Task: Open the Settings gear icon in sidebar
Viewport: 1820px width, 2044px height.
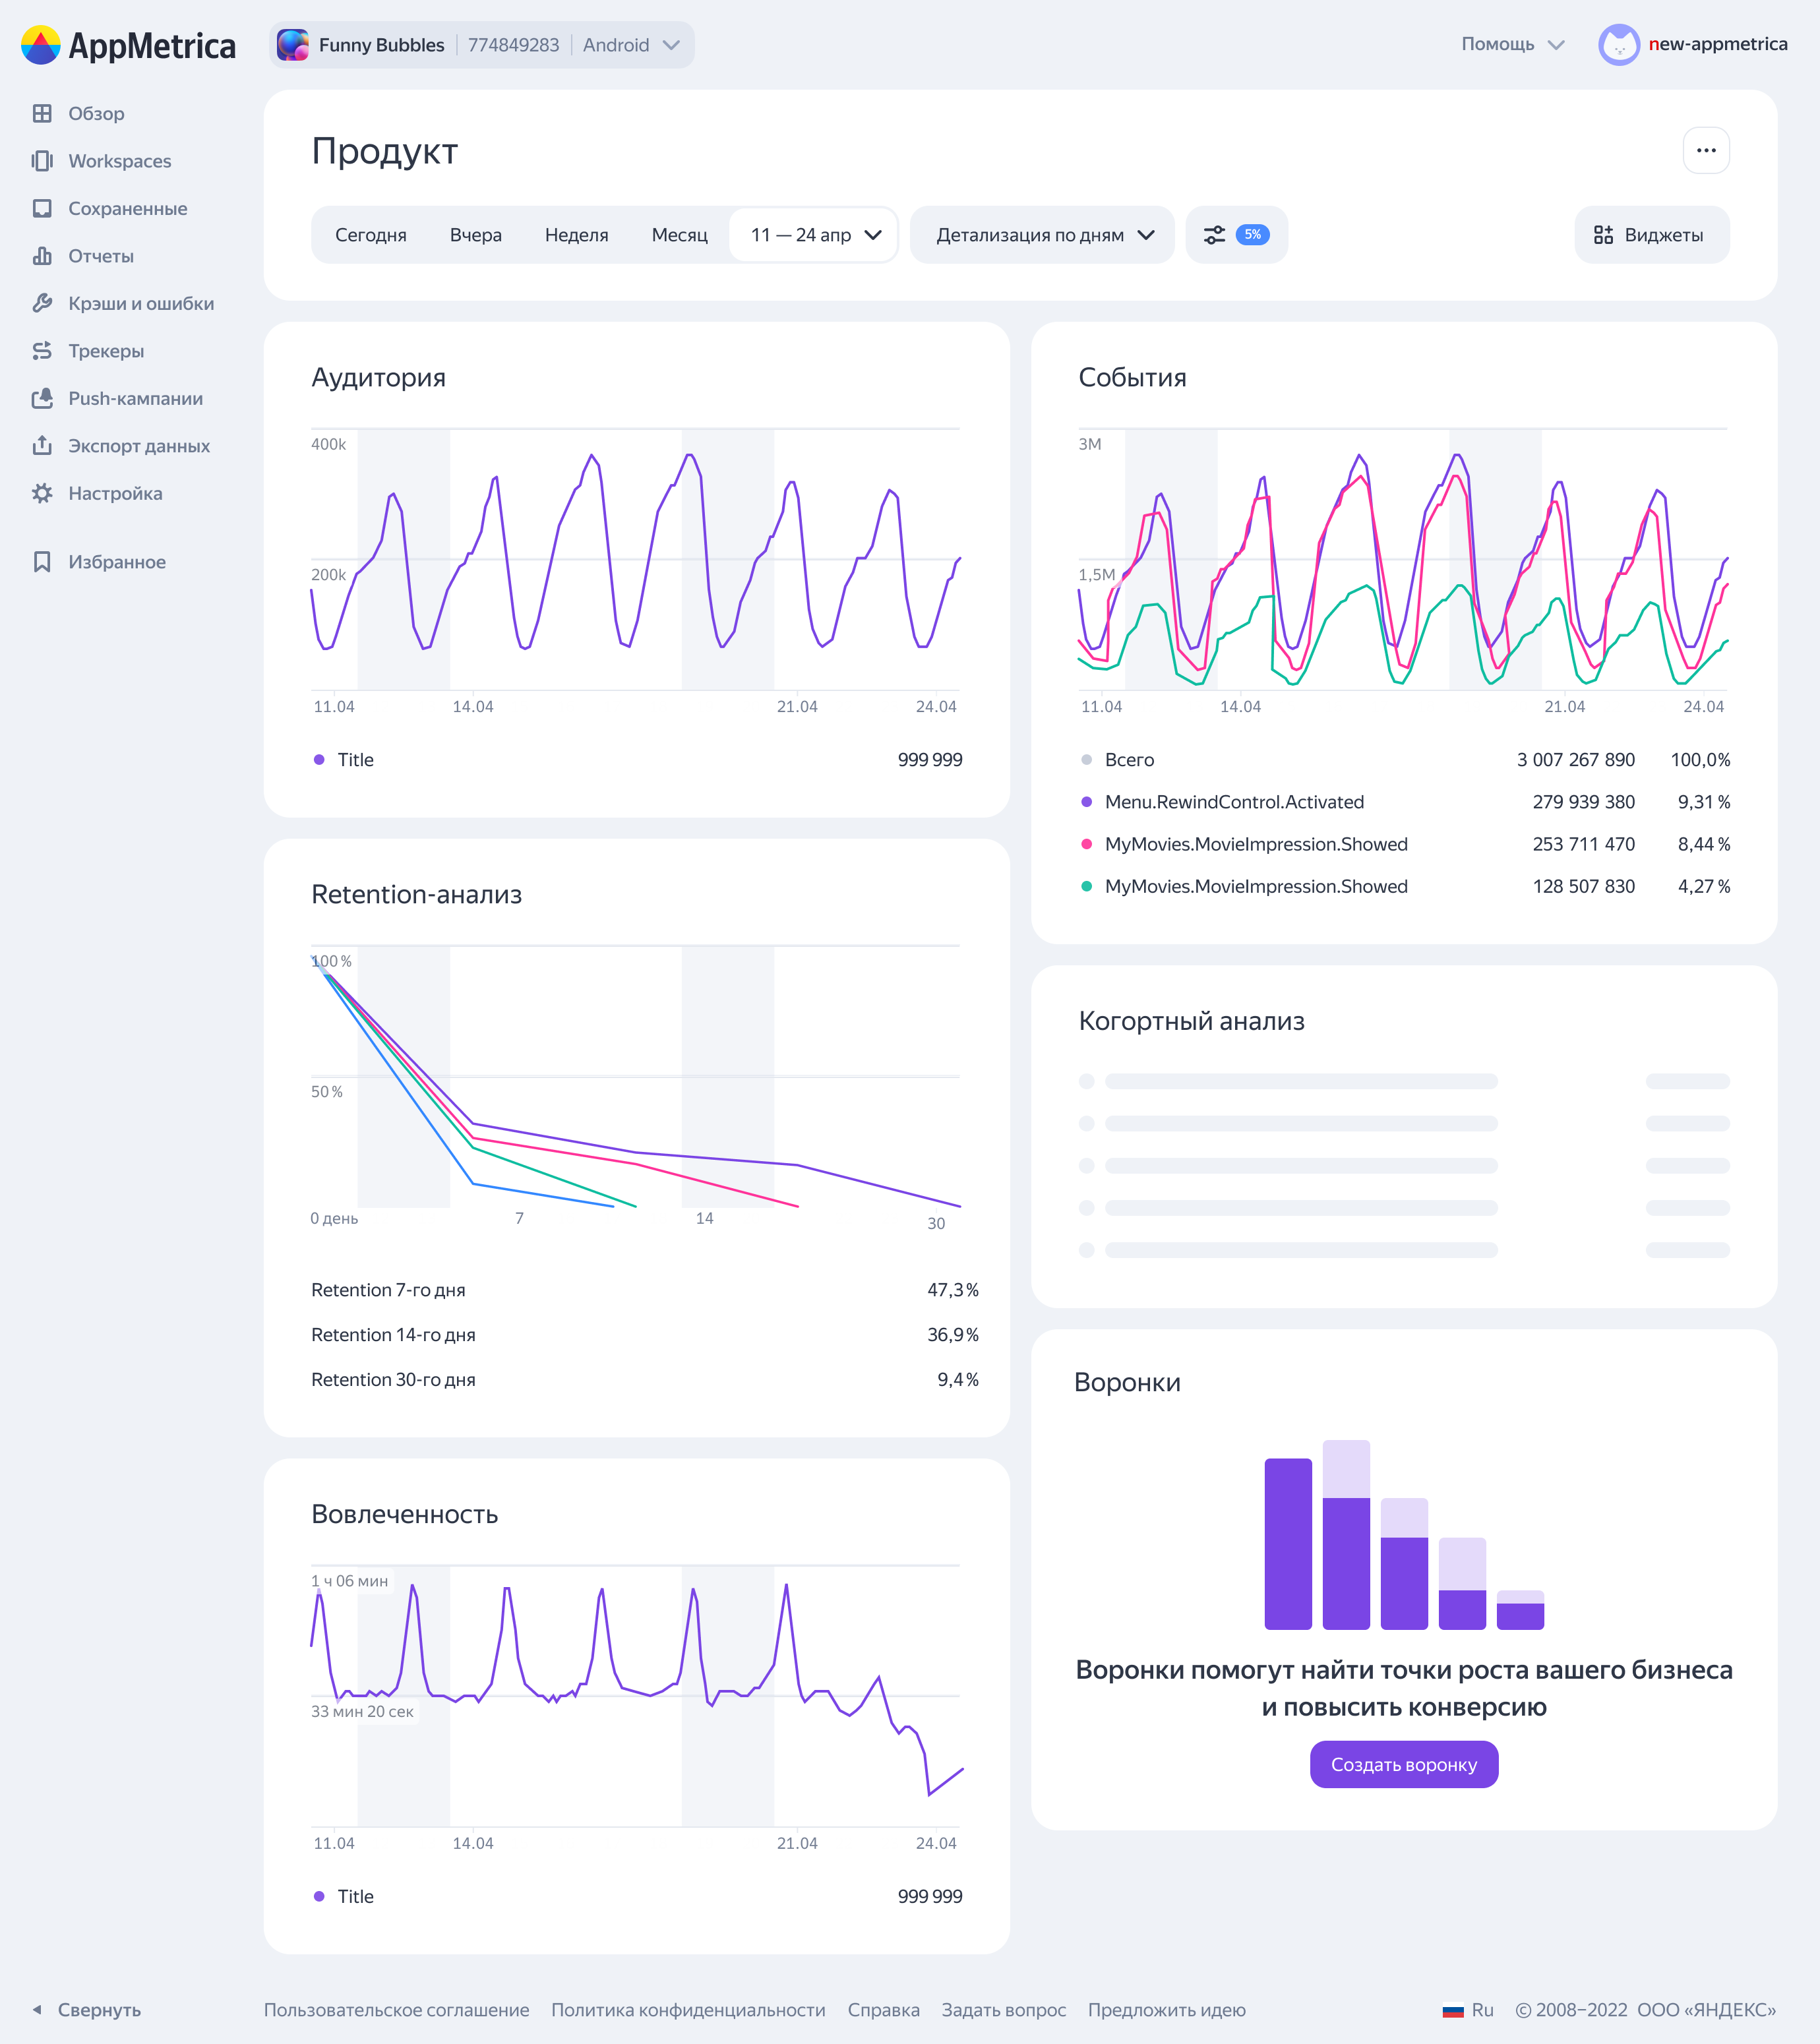Action: point(42,493)
